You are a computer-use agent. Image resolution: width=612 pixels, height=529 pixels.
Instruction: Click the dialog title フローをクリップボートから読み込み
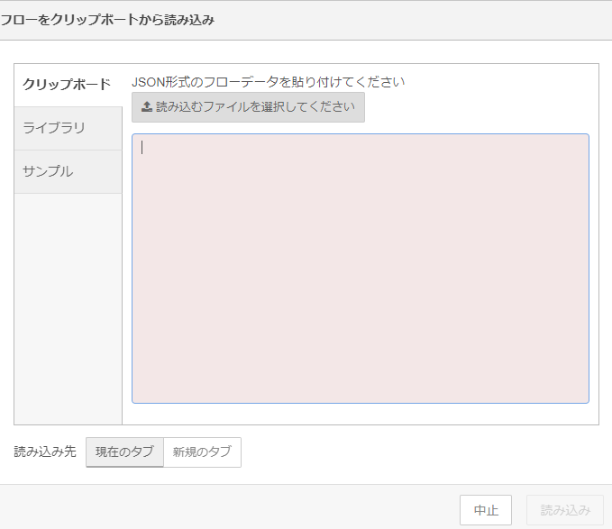coord(107,20)
